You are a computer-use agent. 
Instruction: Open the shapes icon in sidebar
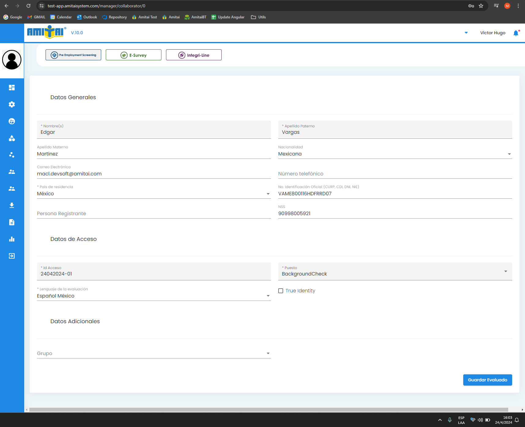(x=12, y=138)
